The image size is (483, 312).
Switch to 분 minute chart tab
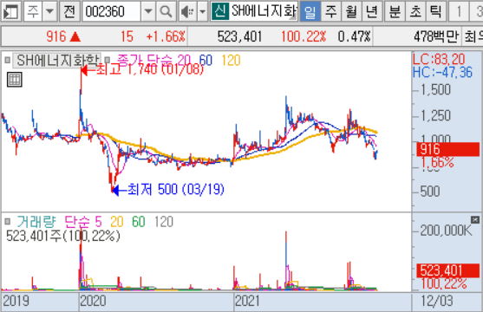click(x=395, y=12)
